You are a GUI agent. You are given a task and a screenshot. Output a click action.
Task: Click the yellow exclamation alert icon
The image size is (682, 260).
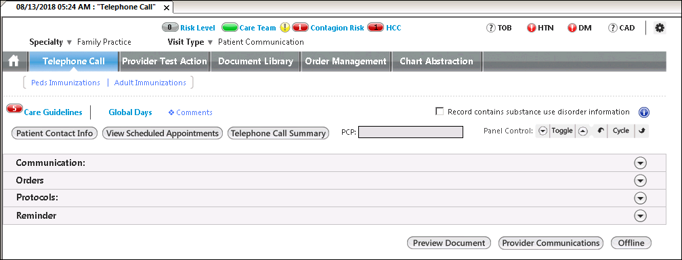click(x=284, y=28)
